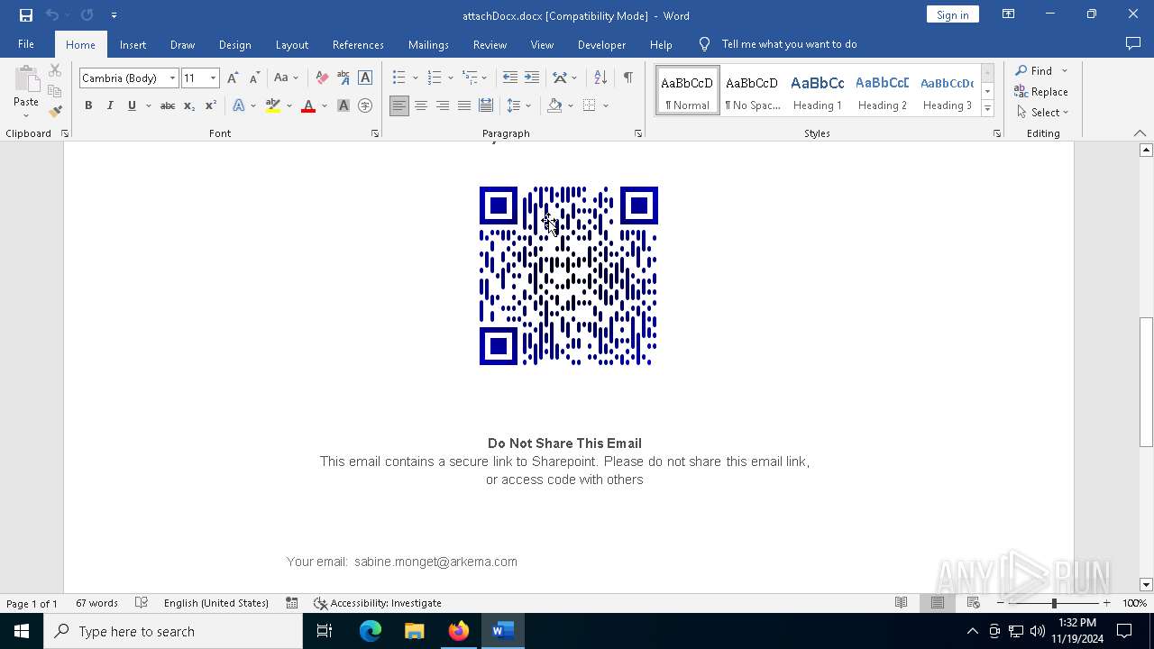The height and width of the screenshot is (649, 1154).
Task: Click the Paste button
Action: click(26, 91)
